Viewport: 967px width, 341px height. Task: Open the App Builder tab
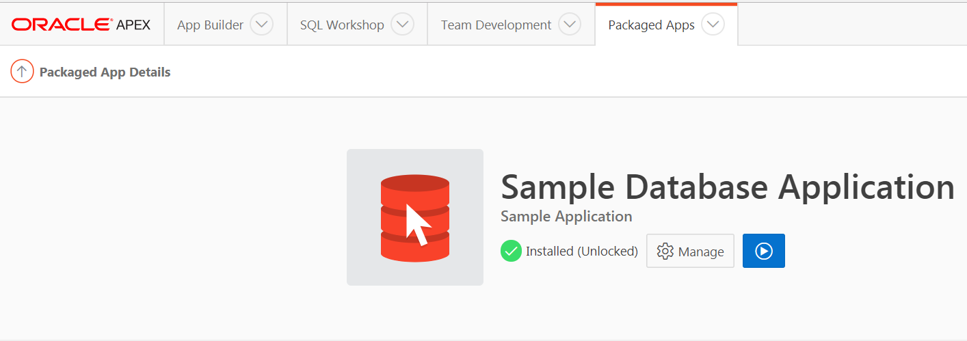pyautogui.click(x=210, y=25)
